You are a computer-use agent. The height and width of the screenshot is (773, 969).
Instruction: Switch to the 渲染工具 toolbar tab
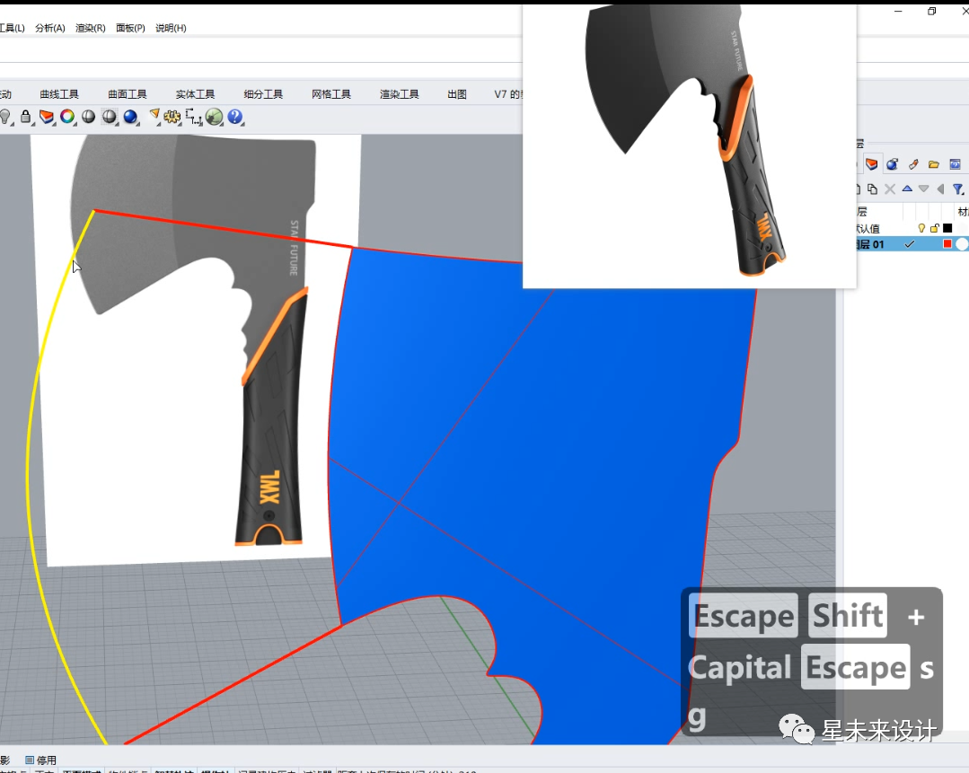(400, 94)
